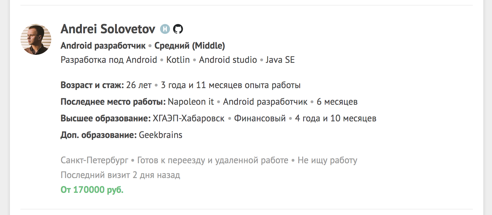Click Готов к переезду и удаленной работе
This screenshot has width=492, height=215.
213,160
